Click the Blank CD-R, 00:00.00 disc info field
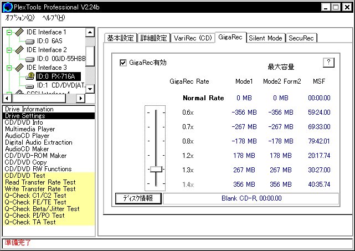Image resolution: width=355 pixels, height=251 pixels. pos(251,198)
